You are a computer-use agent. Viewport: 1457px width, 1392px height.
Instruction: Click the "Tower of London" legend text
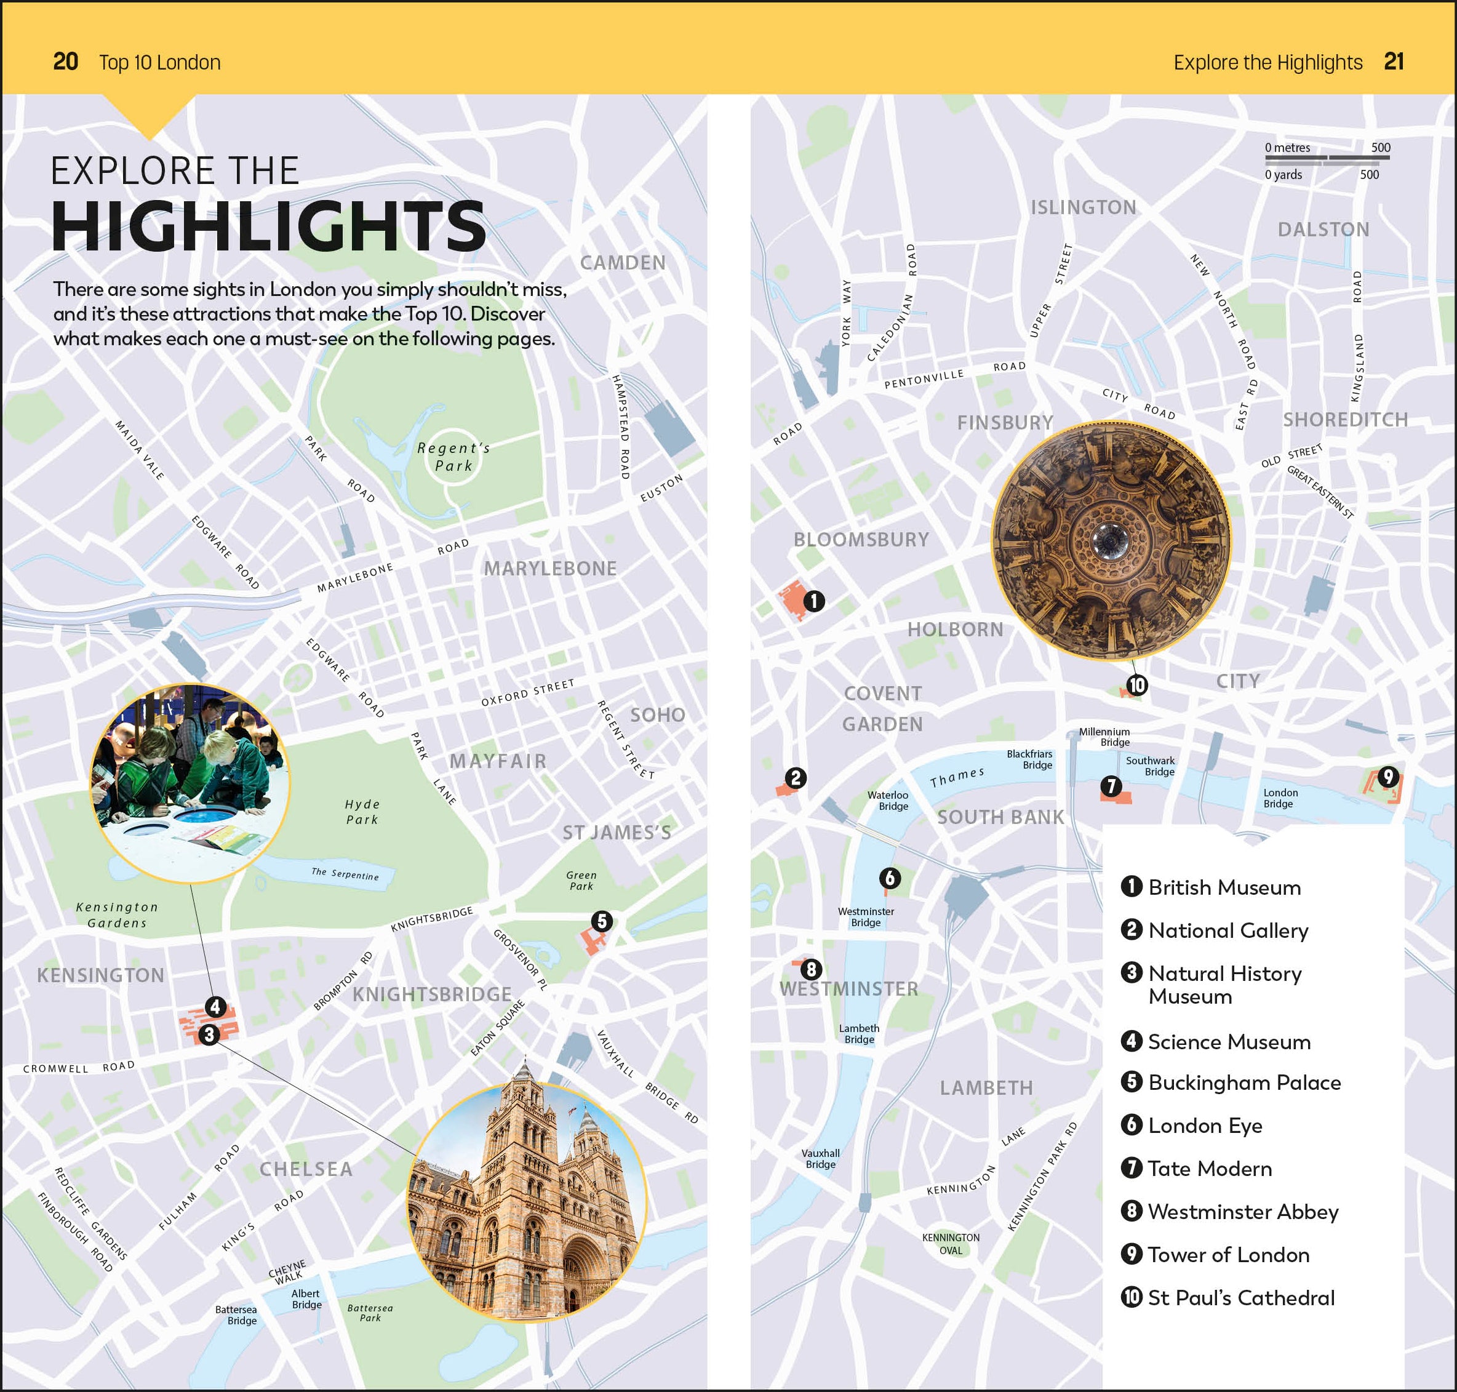[1229, 1255]
